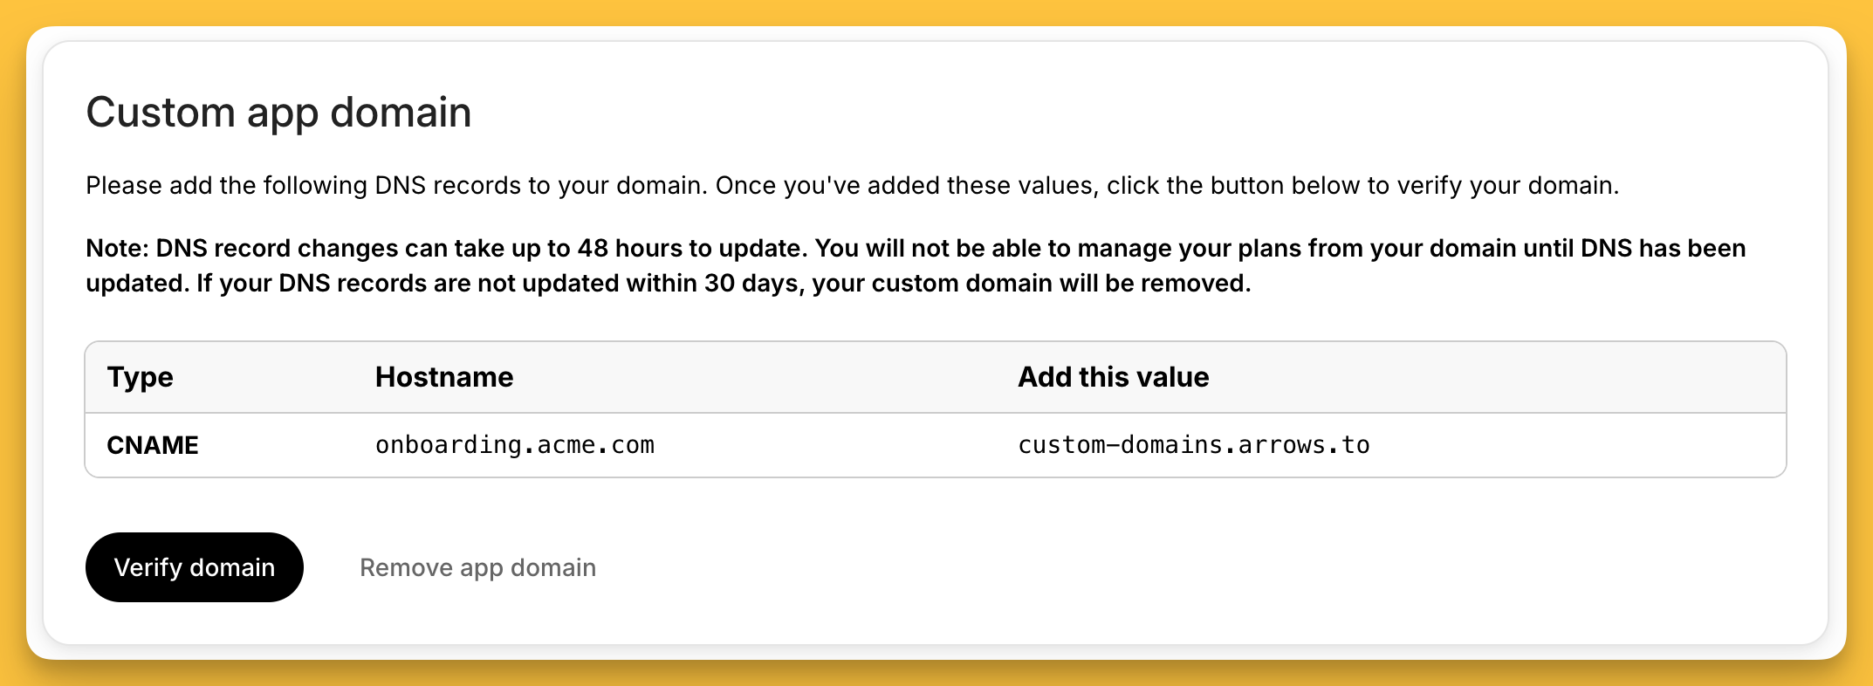Click the 'Once you've added these values' text
Viewport: 1873px width, 686px height.
click(x=904, y=186)
